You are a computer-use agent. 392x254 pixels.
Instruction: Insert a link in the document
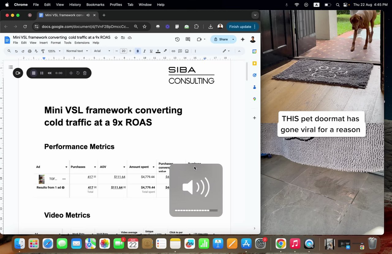click(x=173, y=51)
